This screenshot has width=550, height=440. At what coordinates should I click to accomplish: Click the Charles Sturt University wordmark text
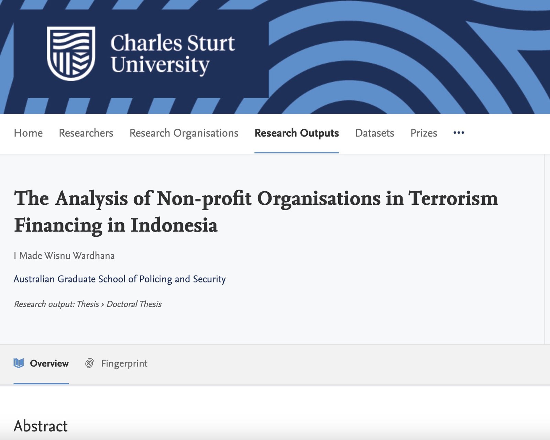[x=173, y=54]
